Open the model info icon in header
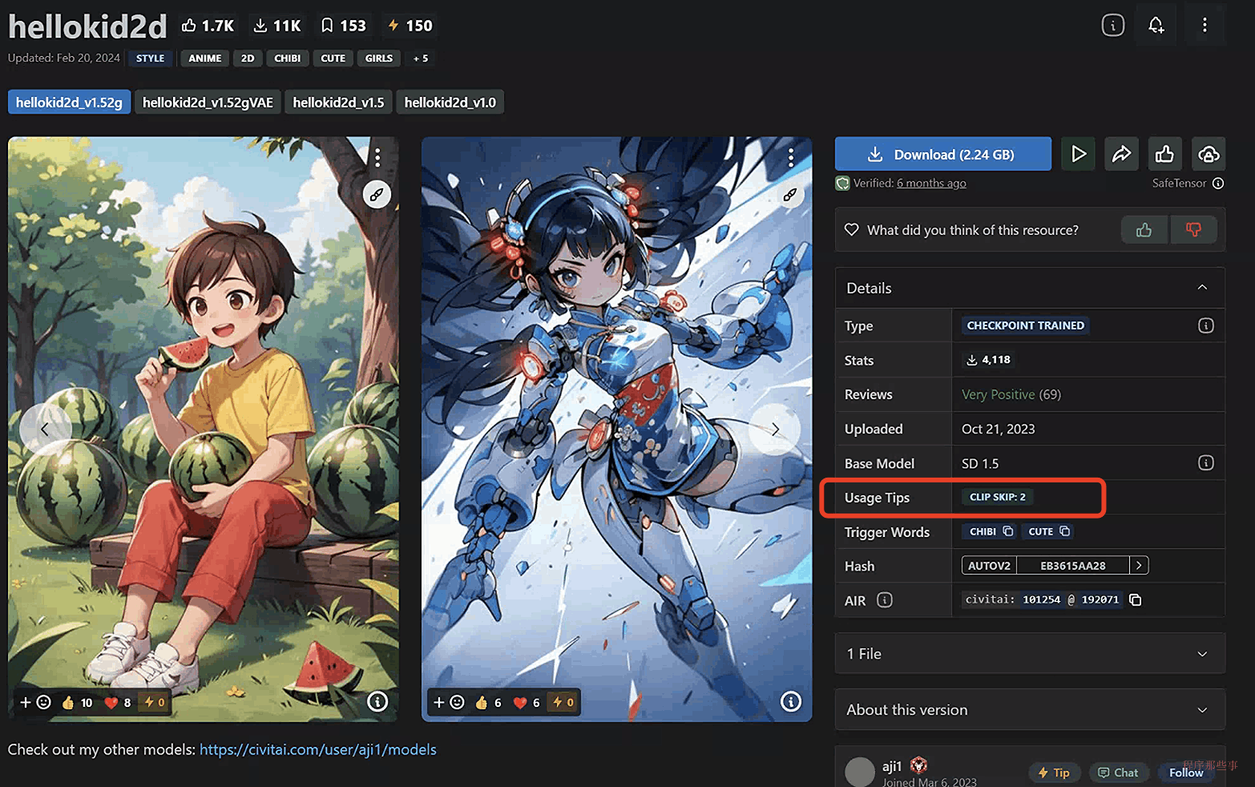 point(1112,26)
